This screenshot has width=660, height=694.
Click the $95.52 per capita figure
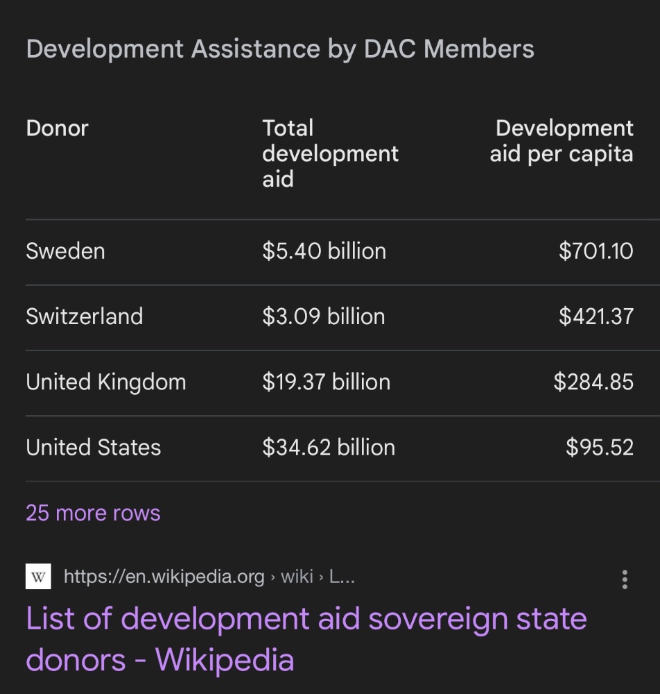(x=600, y=447)
